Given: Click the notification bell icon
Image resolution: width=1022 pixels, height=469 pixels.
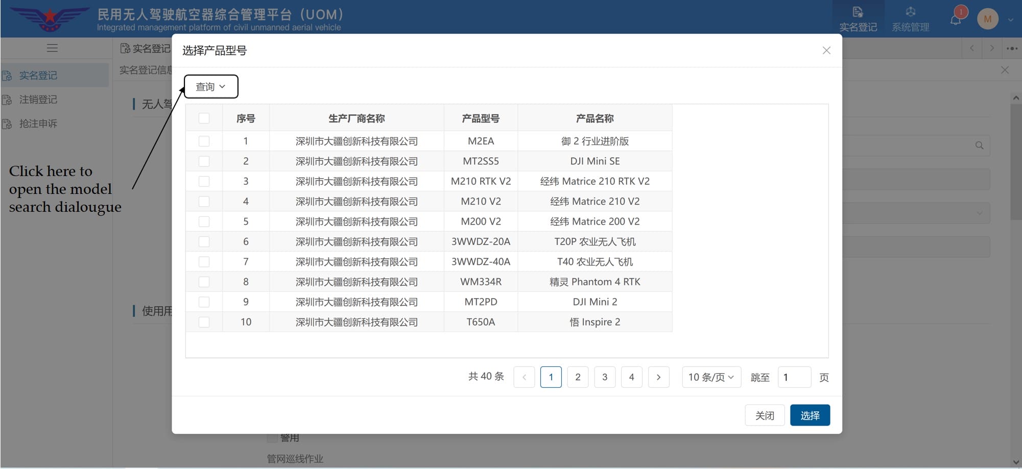Looking at the screenshot, I should 955,20.
